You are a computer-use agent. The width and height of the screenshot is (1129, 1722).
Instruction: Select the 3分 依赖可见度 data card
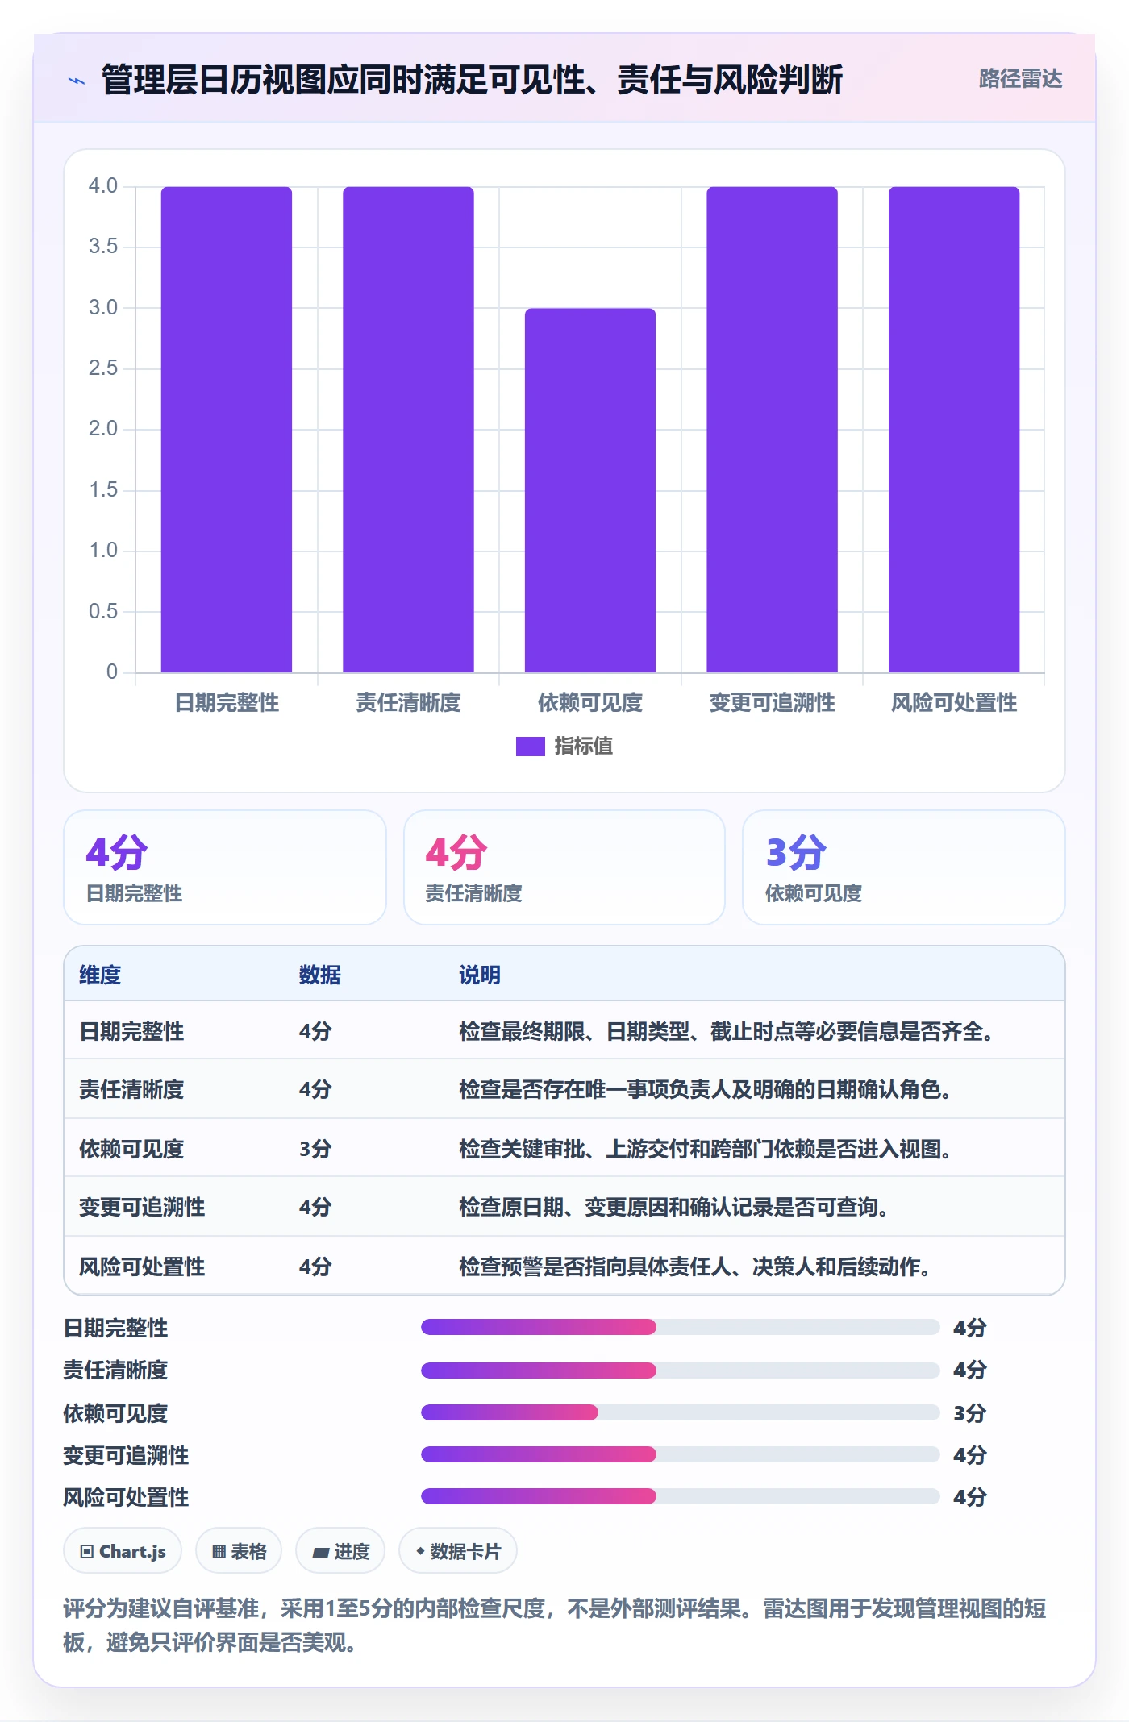point(903,867)
